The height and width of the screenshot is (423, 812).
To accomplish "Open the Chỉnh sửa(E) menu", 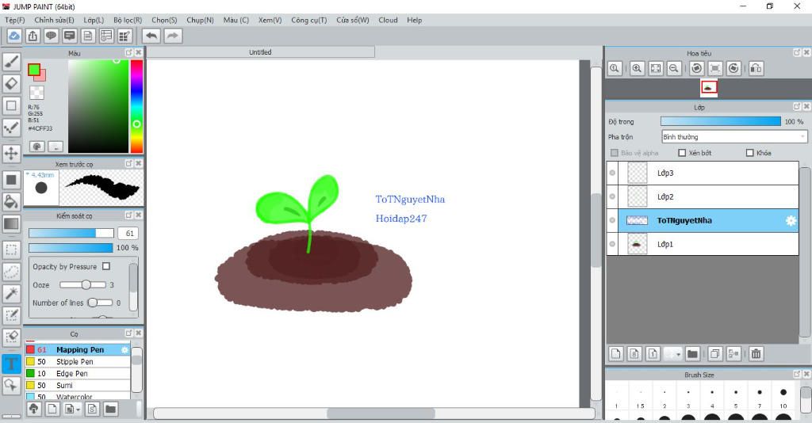I will 55,20.
